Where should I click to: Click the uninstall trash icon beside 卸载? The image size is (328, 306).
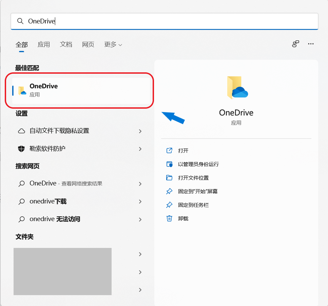(x=169, y=218)
